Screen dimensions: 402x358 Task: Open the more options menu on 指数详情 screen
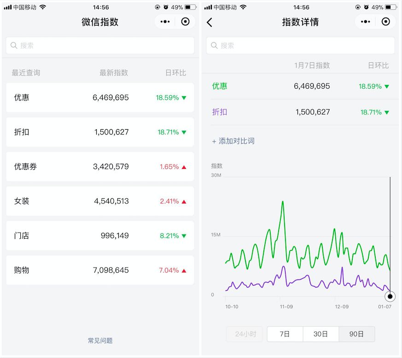click(365, 22)
